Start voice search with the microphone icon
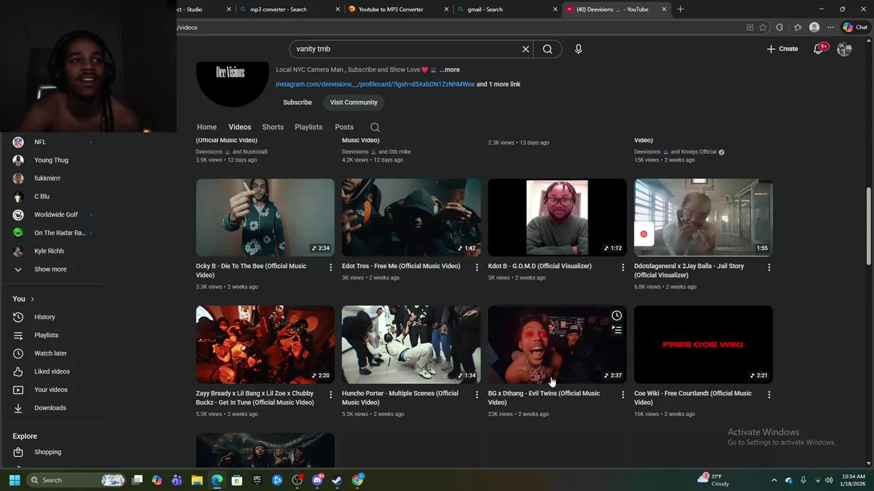874x491 pixels. tap(578, 49)
